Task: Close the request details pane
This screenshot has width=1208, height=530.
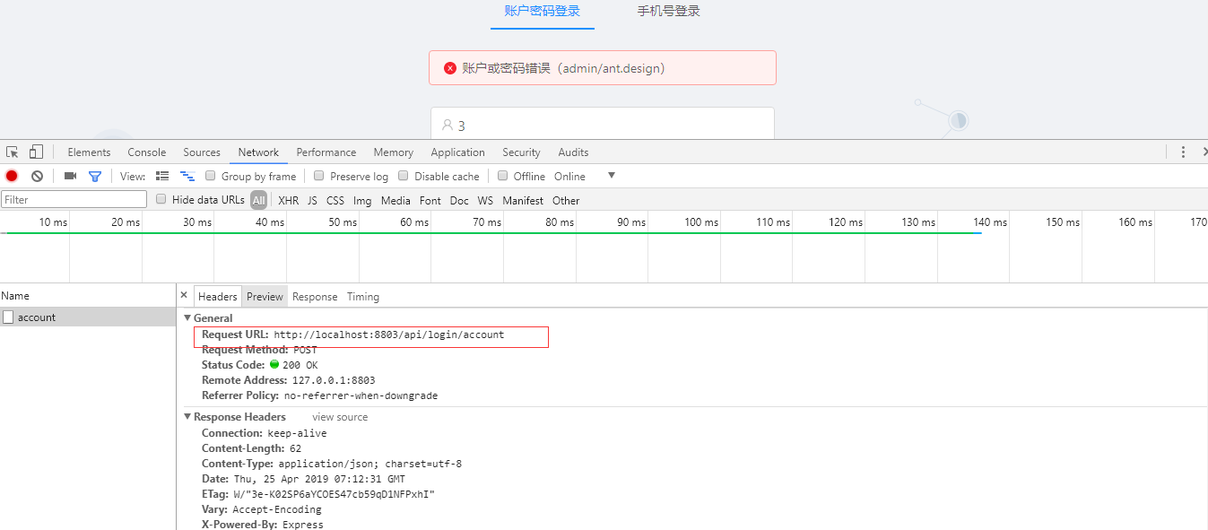Action: pos(184,295)
